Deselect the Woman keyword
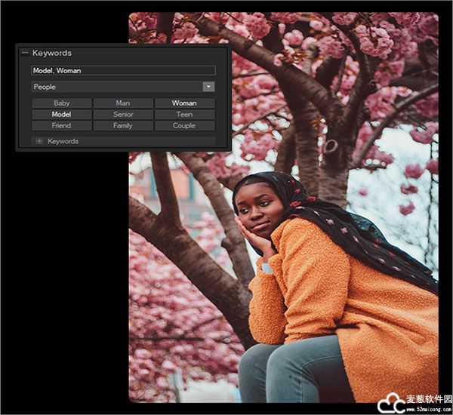This screenshot has height=415, width=453. 184,103
